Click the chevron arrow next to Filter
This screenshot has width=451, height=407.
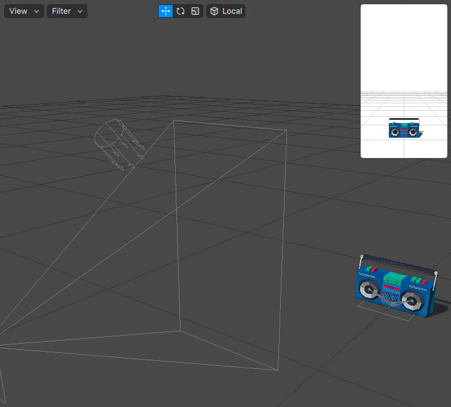point(80,12)
